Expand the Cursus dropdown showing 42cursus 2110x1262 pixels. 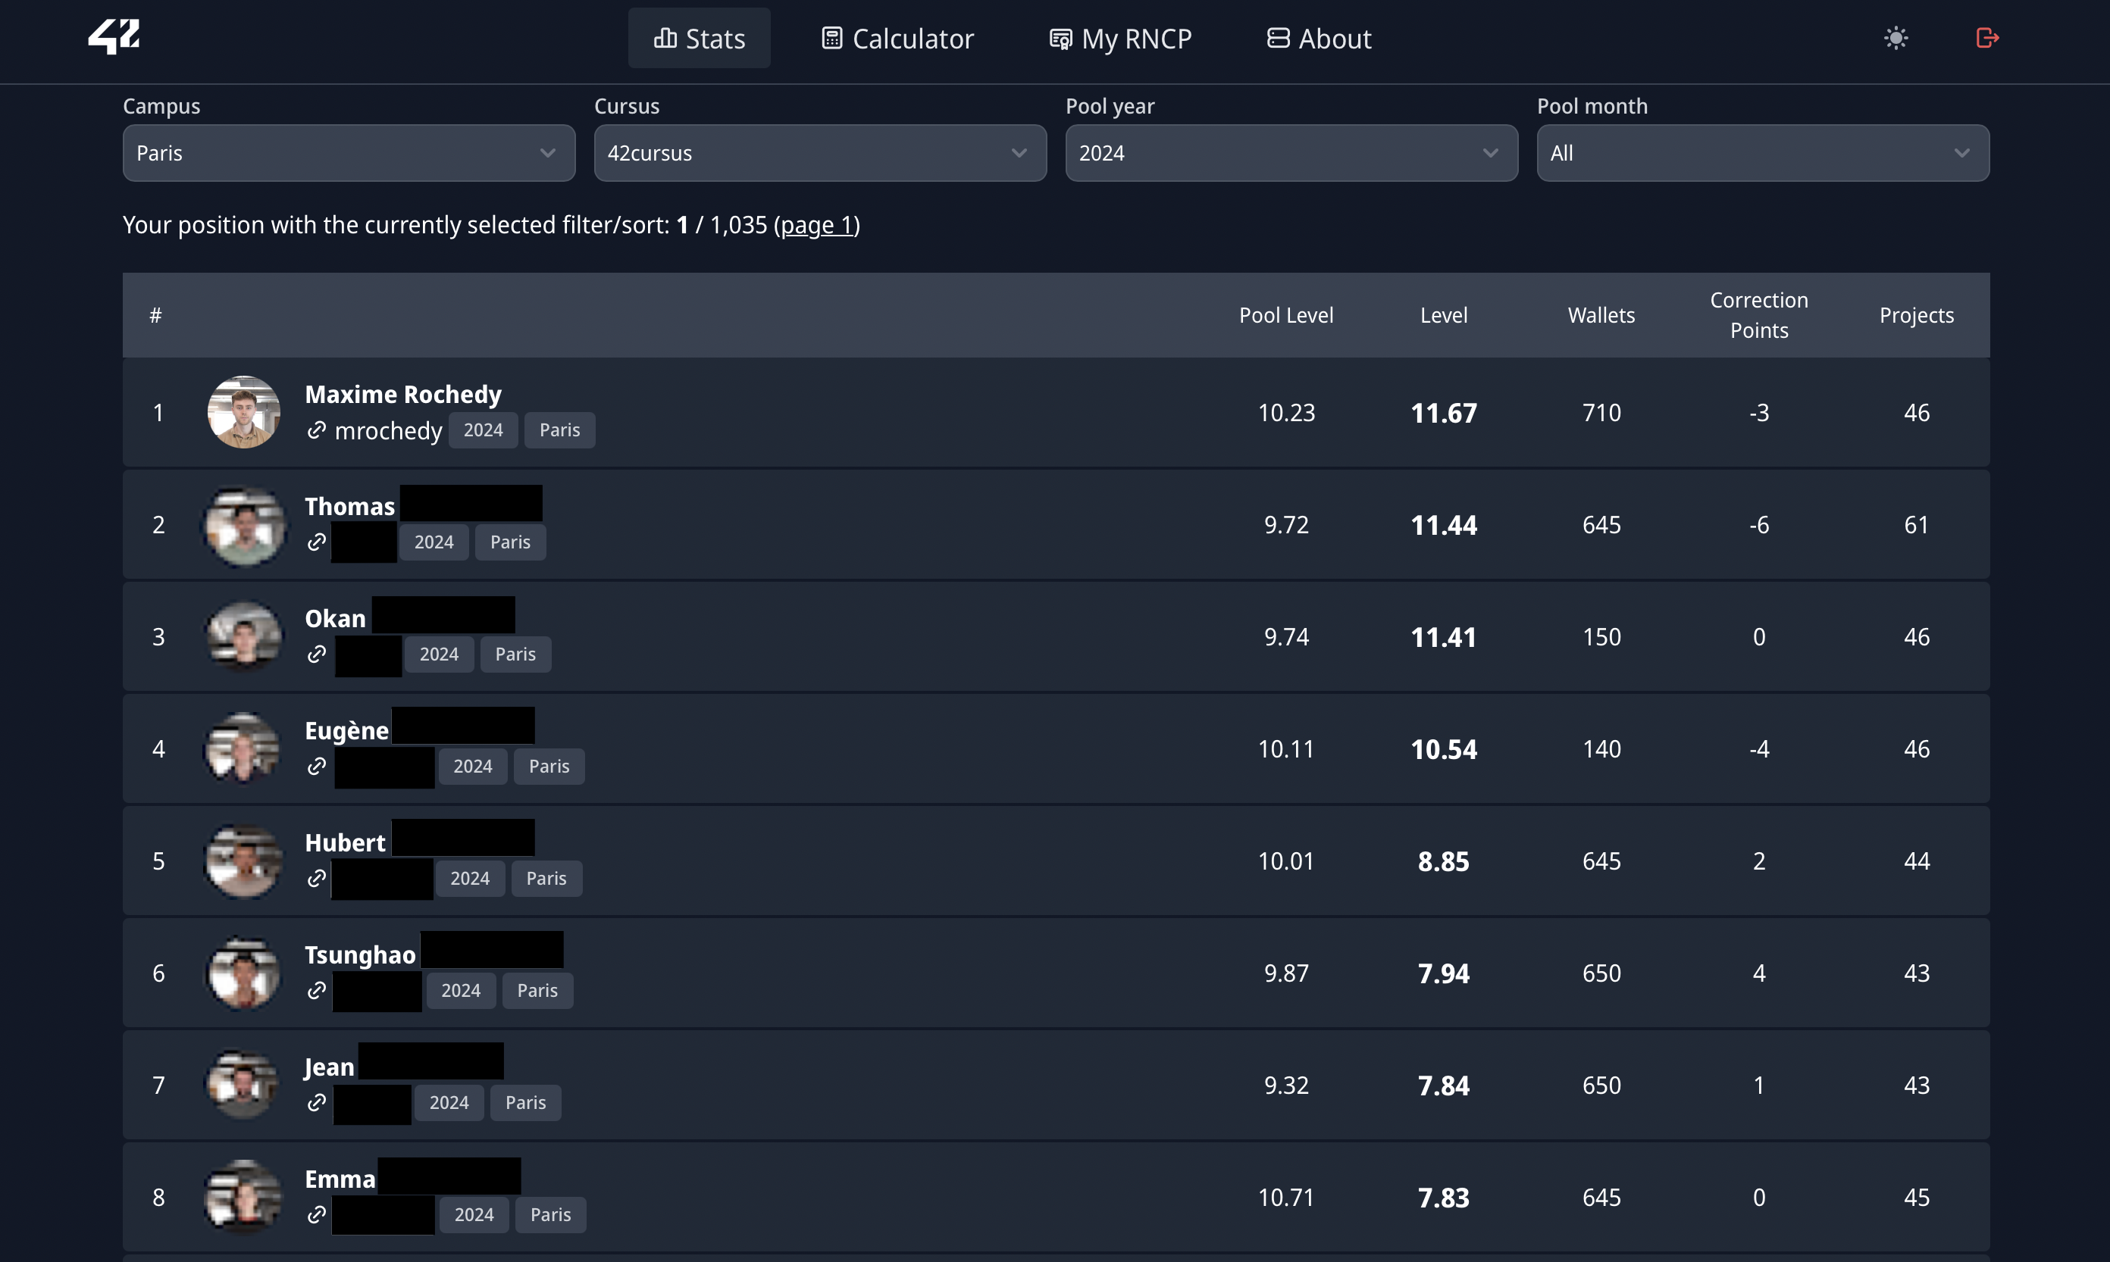pos(819,153)
